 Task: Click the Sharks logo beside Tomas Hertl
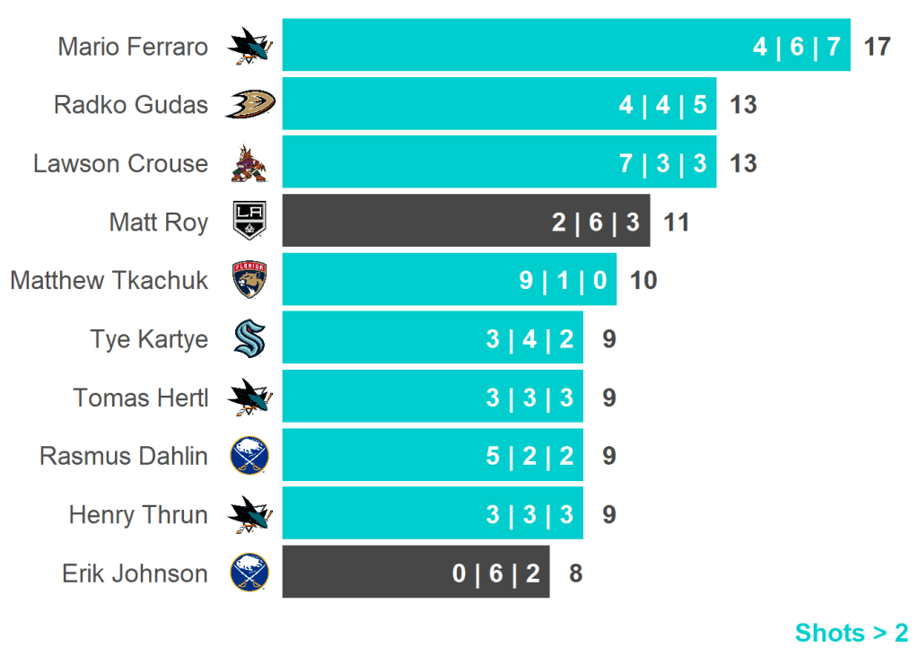[249, 397]
